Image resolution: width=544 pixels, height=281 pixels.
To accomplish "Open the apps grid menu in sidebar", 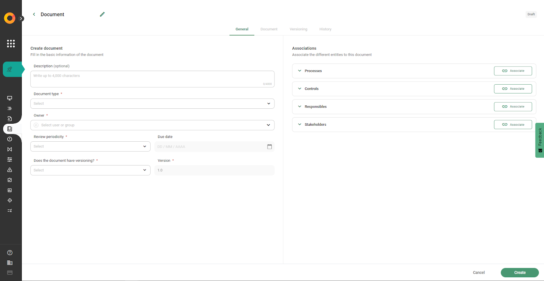I will click(11, 43).
